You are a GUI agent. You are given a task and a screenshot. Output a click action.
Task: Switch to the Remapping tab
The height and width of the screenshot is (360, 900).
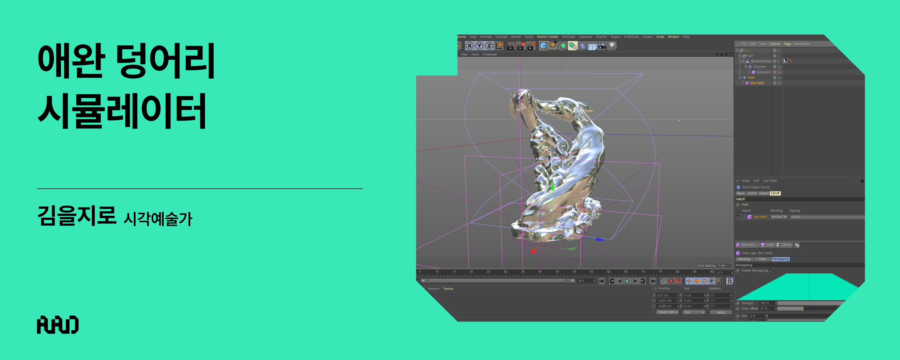pyautogui.click(x=780, y=259)
